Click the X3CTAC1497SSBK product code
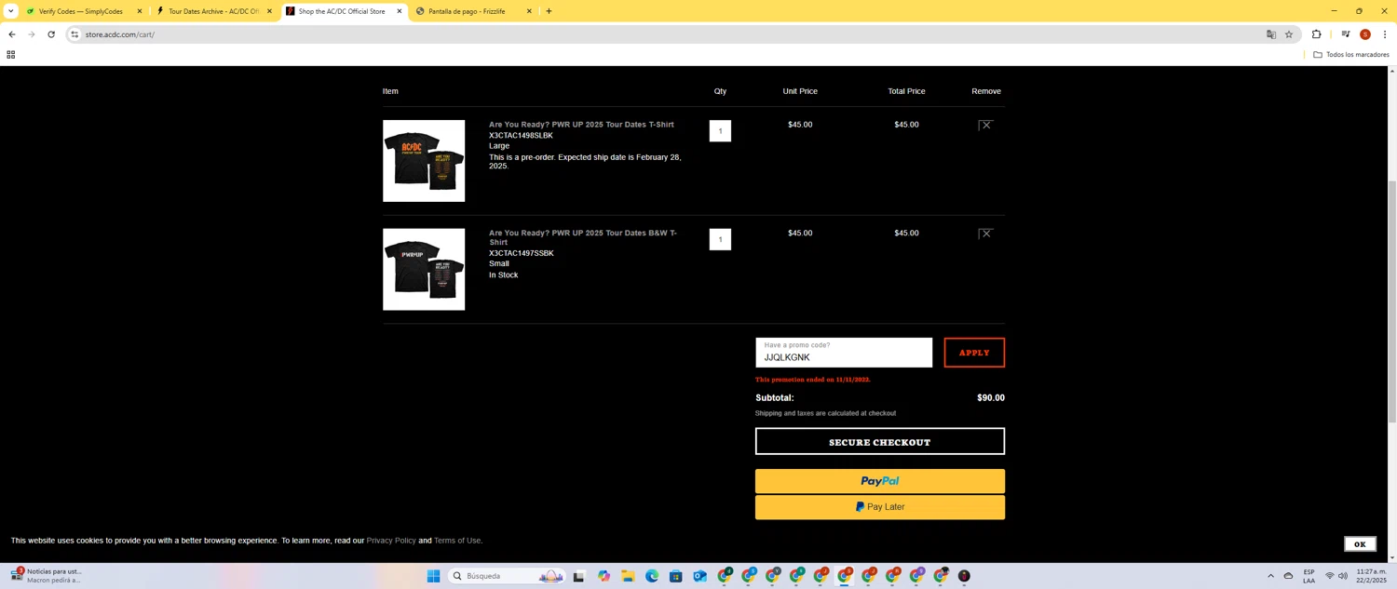 click(522, 253)
